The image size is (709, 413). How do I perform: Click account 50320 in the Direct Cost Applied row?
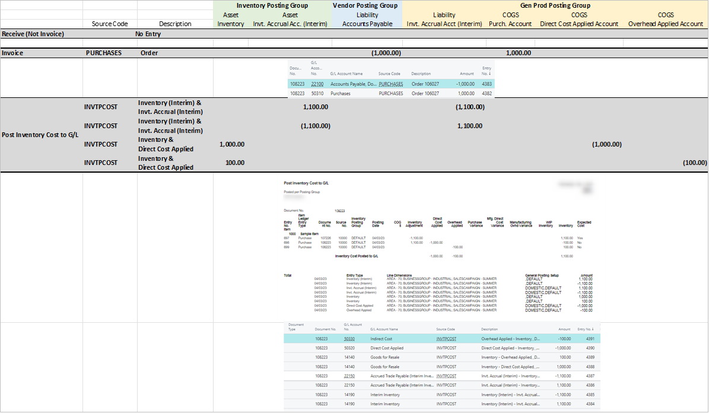349,348
